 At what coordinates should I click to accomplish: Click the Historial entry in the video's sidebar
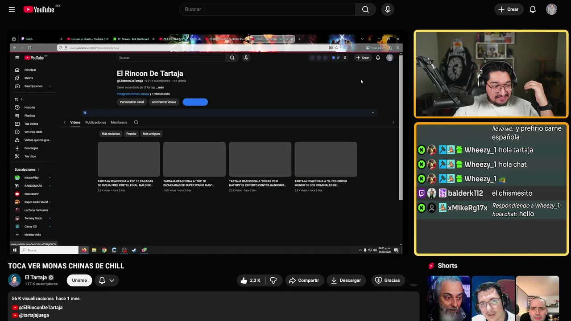point(29,107)
